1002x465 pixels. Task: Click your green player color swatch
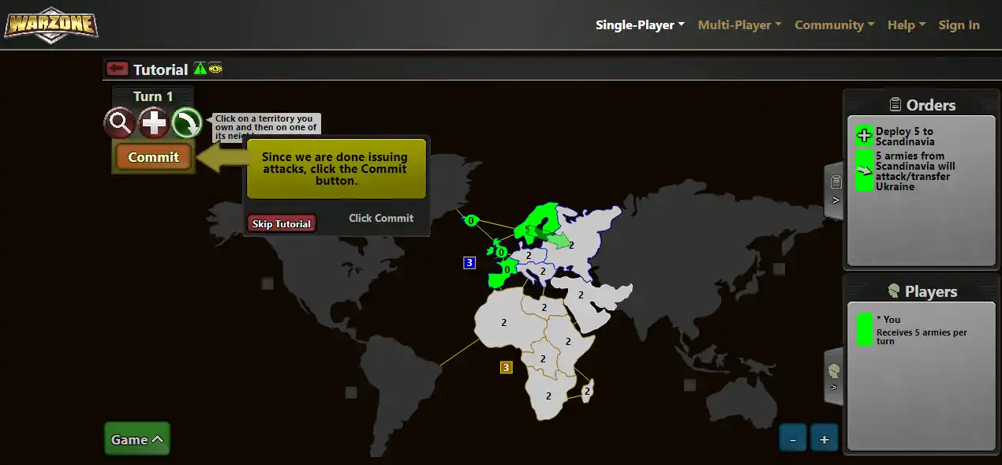(865, 329)
